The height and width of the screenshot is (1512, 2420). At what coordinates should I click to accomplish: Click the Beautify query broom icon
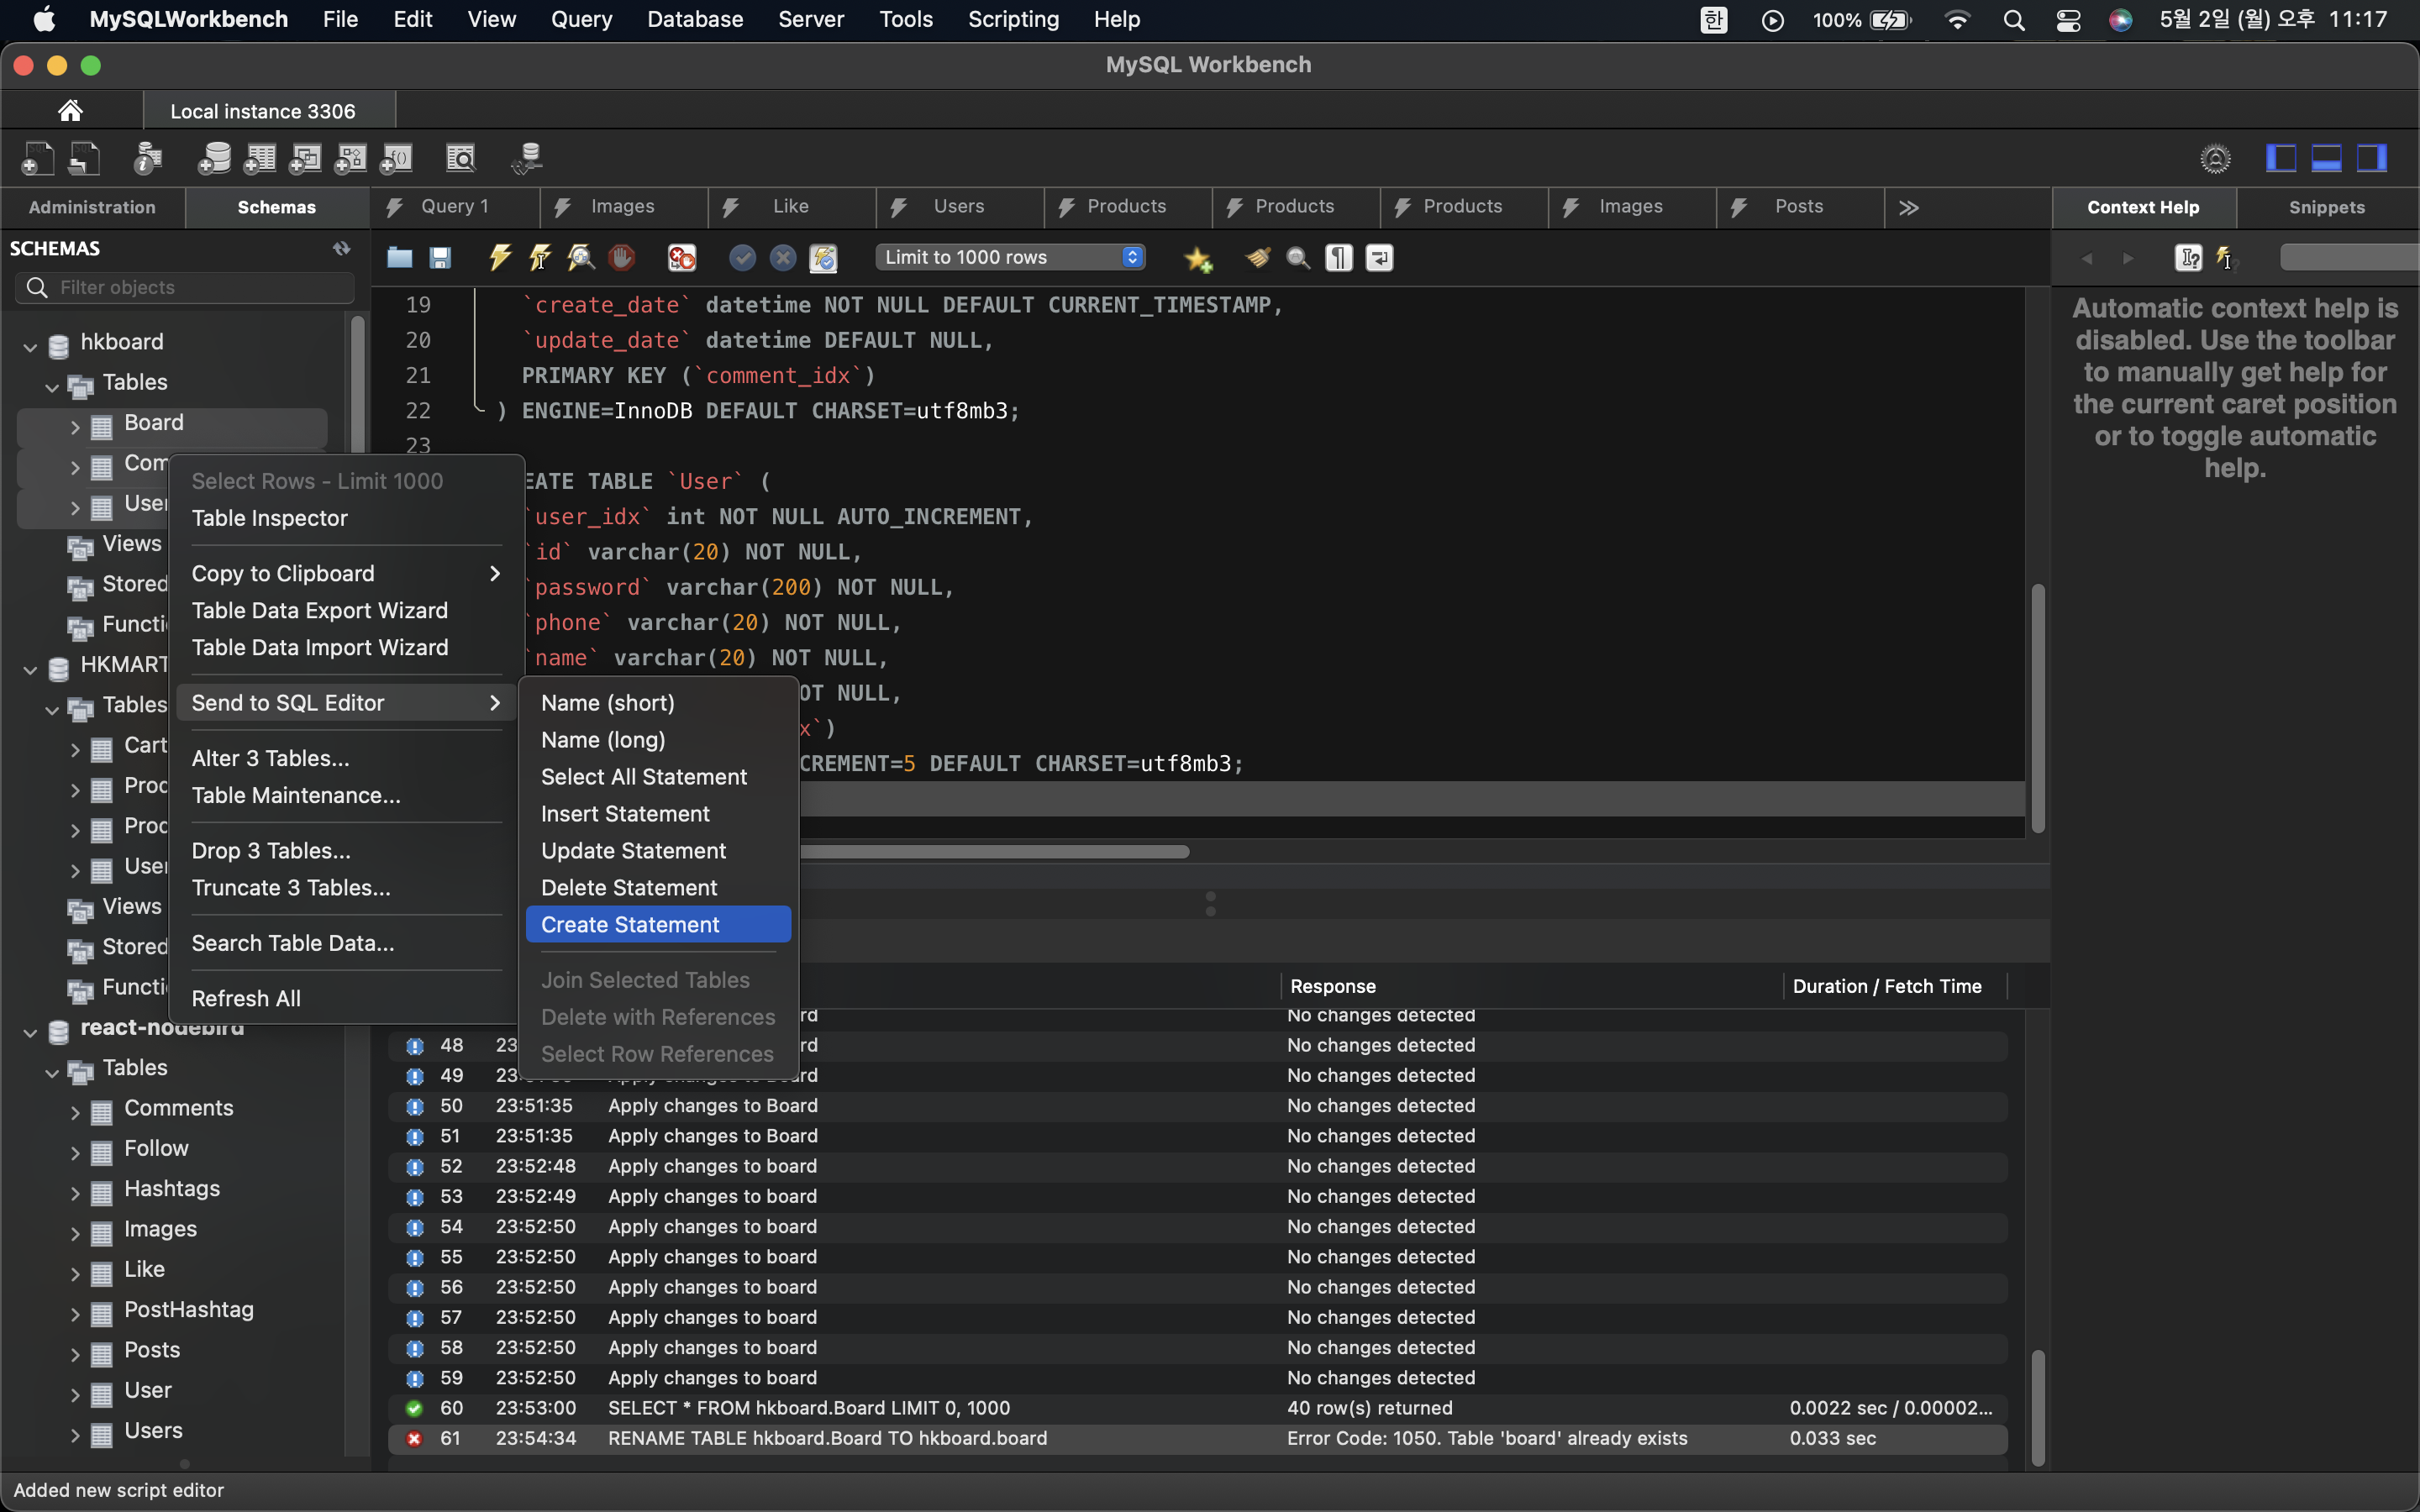[1257, 258]
